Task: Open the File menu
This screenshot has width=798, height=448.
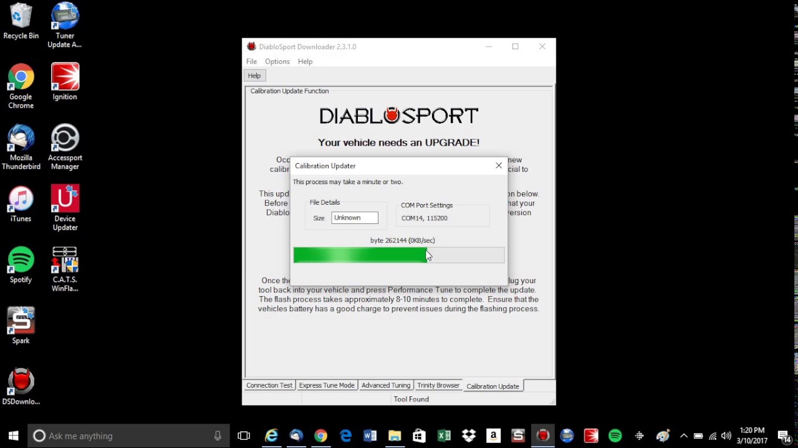Action: pos(251,62)
